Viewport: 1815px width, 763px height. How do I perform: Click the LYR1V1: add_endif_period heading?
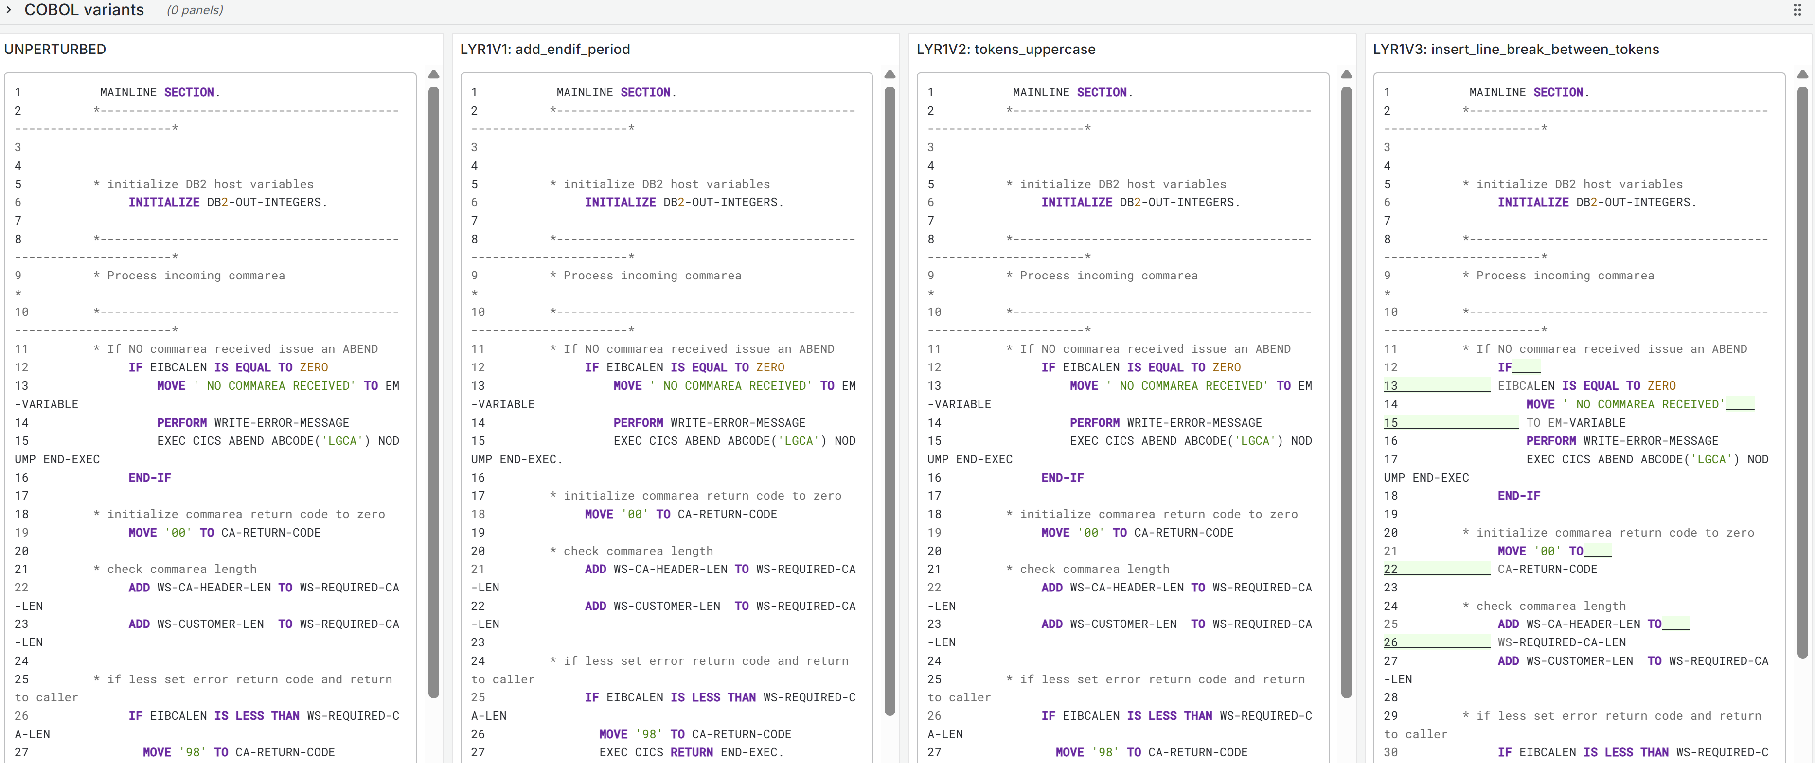point(545,49)
